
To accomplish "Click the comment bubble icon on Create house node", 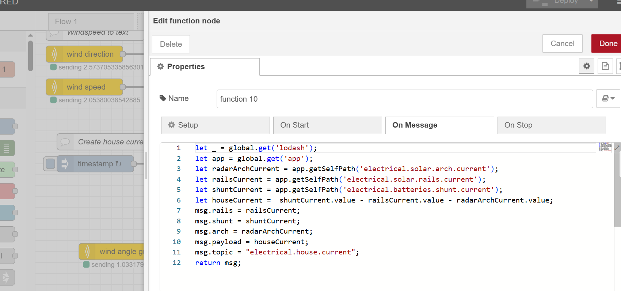I will click(x=65, y=142).
